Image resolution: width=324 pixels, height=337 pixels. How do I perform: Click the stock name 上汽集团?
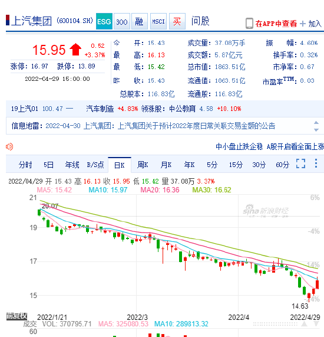coord(31,21)
